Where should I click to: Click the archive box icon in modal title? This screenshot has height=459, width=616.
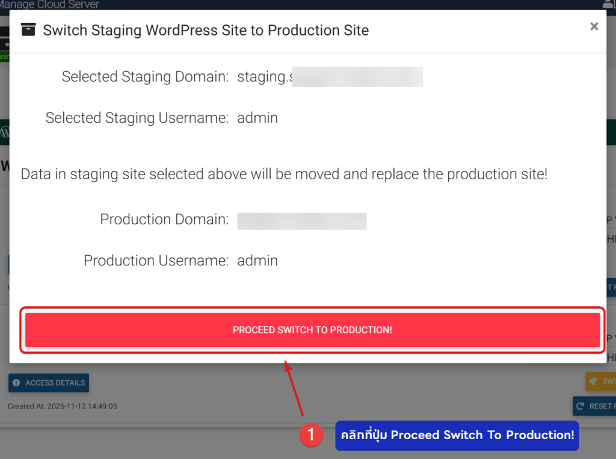28,29
